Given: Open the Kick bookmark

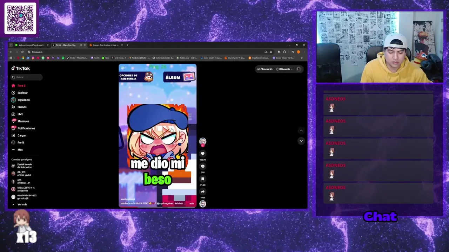Looking at the screenshot, I should point(106,58).
